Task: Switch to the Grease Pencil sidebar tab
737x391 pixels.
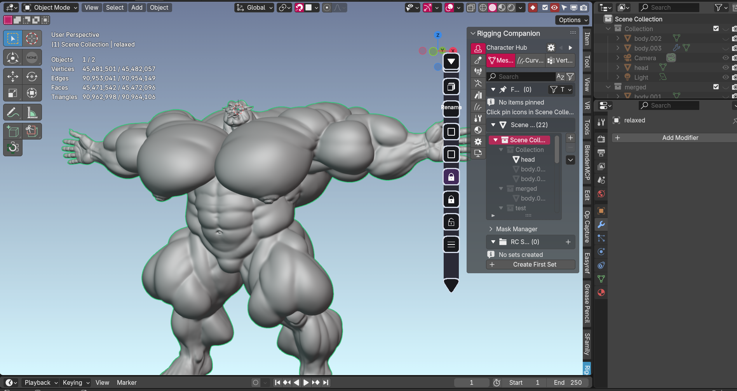Action: 587,304
